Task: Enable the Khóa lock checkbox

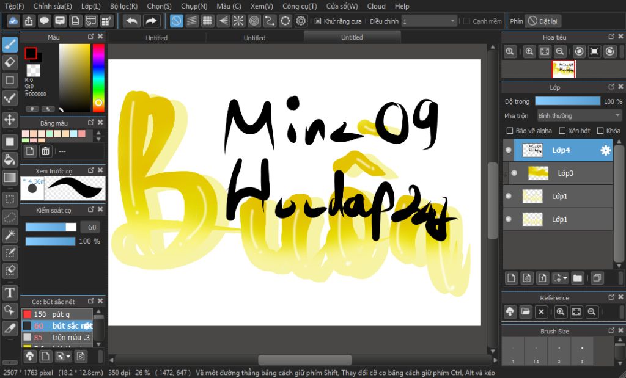Action: tap(600, 131)
